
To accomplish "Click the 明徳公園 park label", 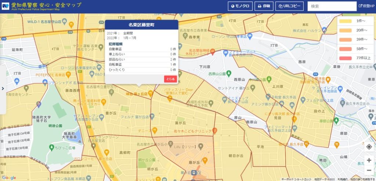I will pyautogui.click(x=55, y=126).
